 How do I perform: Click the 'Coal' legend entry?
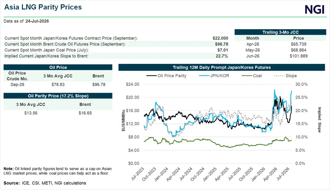click(252, 76)
